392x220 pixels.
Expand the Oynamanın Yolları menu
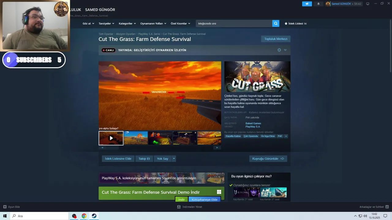point(153,24)
